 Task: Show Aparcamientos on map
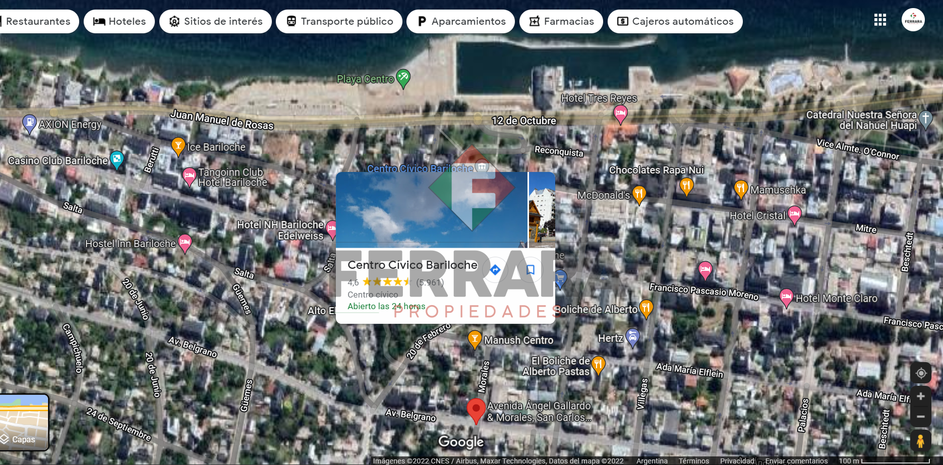click(461, 21)
